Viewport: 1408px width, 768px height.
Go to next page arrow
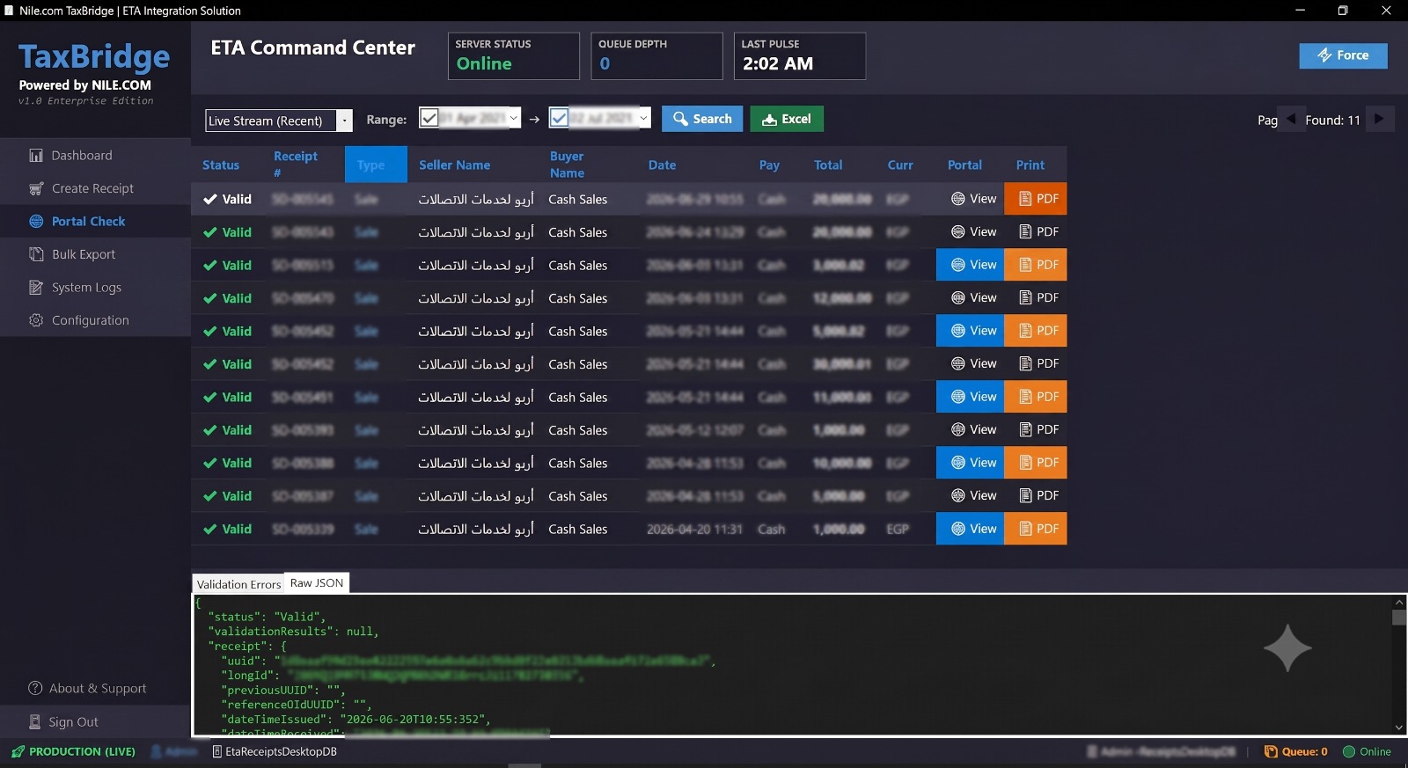1379,119
